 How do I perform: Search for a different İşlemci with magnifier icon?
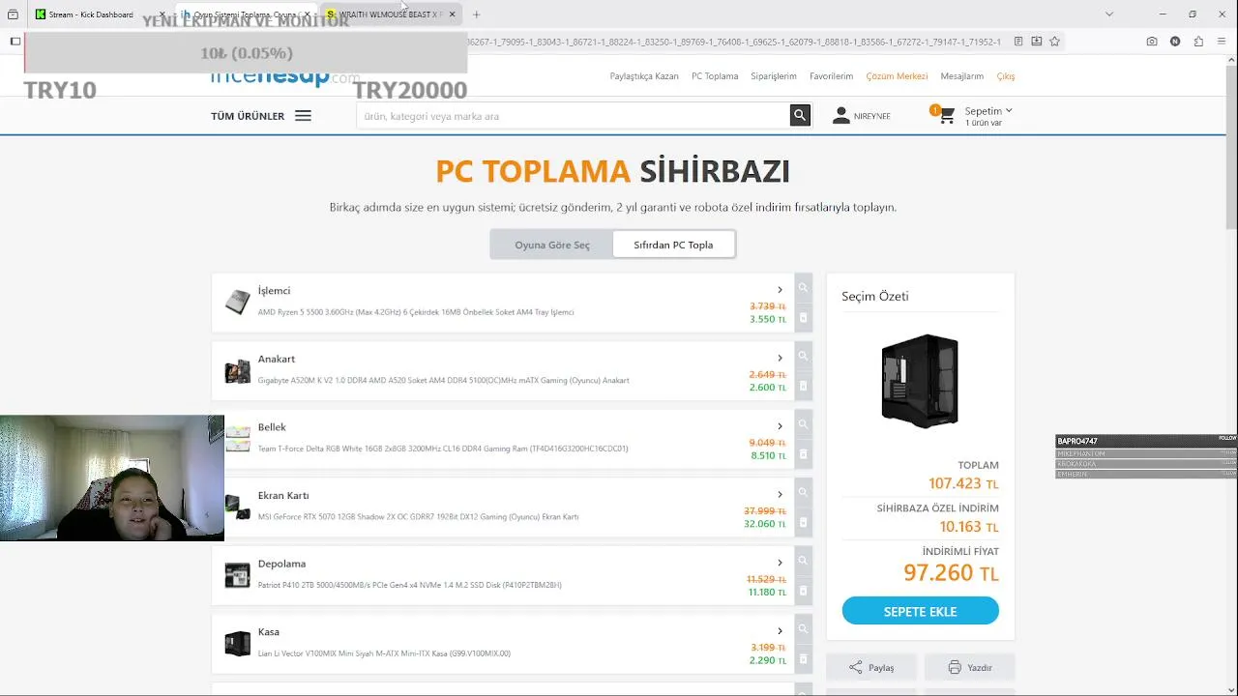[803, 288]
